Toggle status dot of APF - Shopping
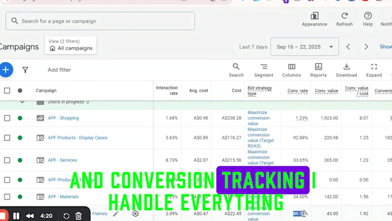Viewport: 392px width, 221px height. click(20, 118)
